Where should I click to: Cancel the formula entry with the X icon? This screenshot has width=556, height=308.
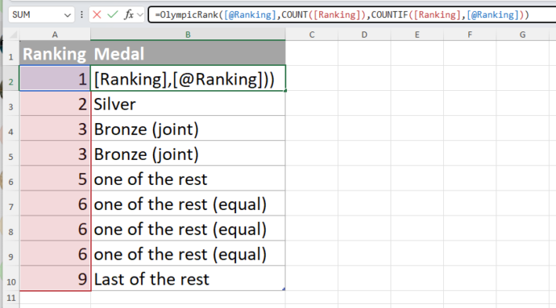tap(97, 14)
